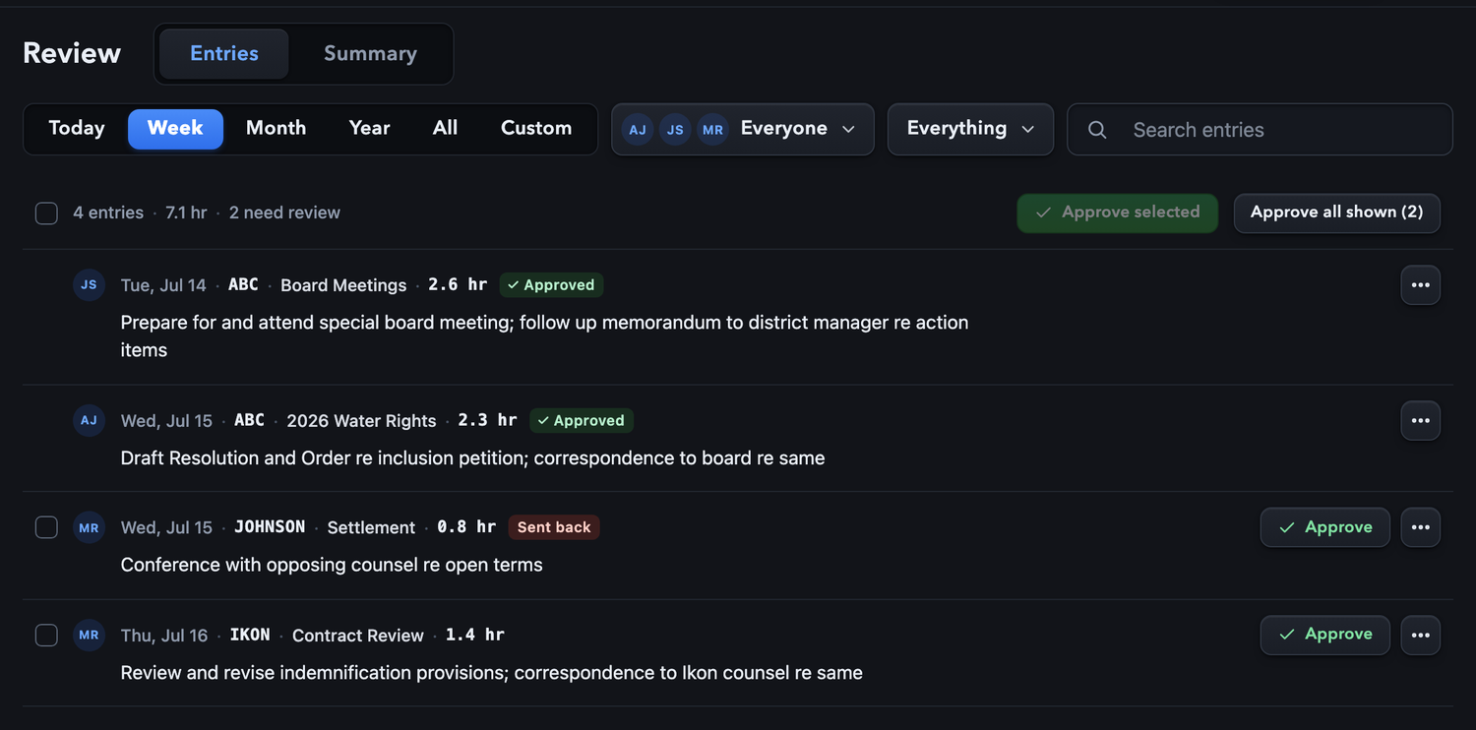The width and height of the screenshot is (1476, 730).
Task: Click the Approved badge on Water Rights entry
Action: pyautogui.click(x=582, y=421)
